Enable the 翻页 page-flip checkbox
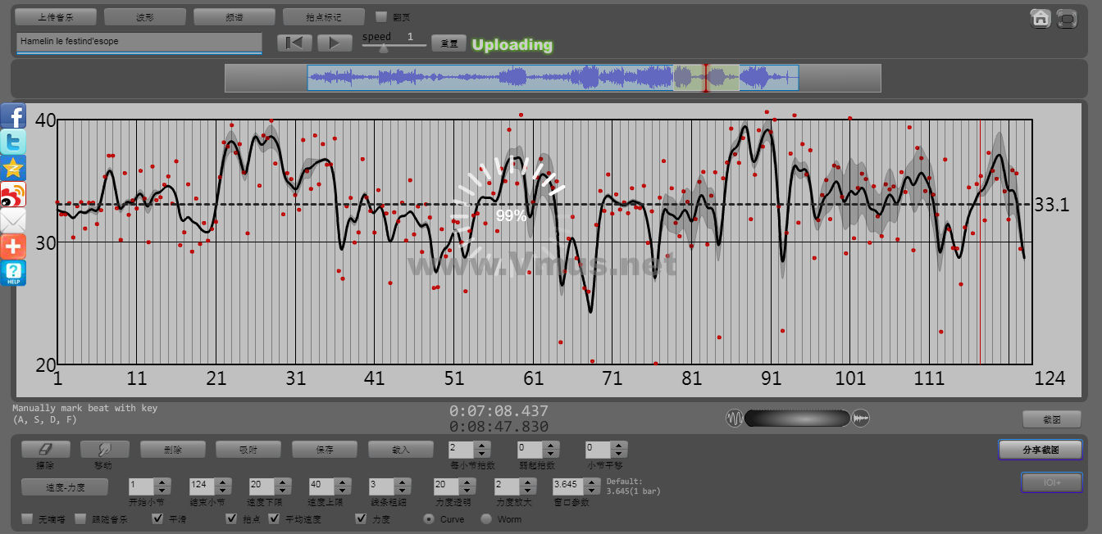Viewport: 1102px width, 534px height. coord(380,16)
